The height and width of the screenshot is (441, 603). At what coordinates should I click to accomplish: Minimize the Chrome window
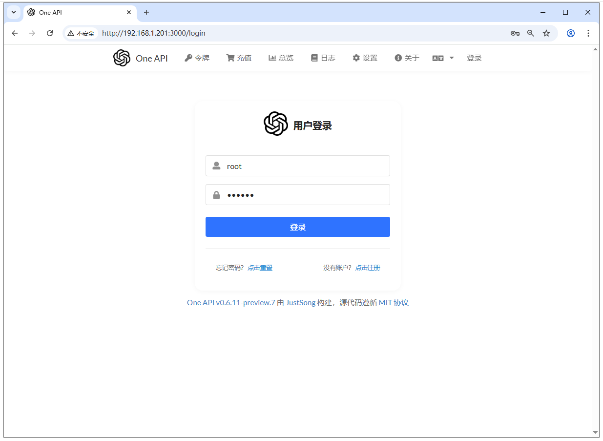(x=543, y=12)
